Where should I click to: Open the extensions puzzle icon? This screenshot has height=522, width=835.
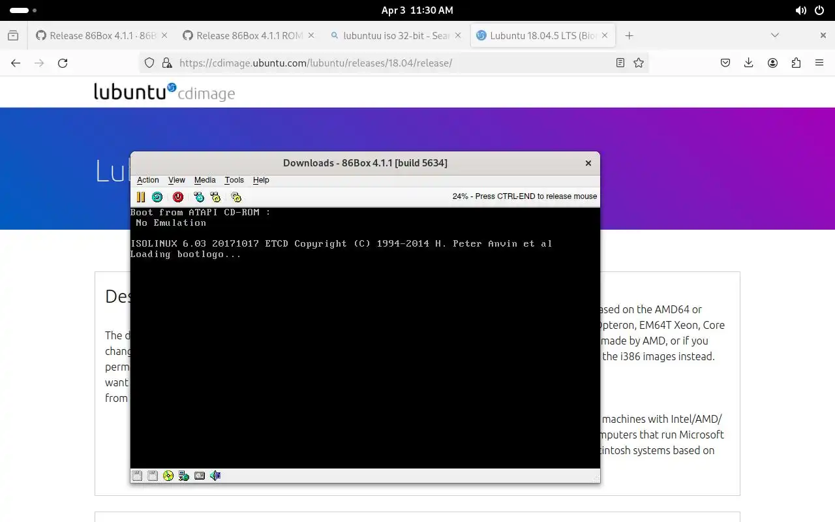coord(796,63)
